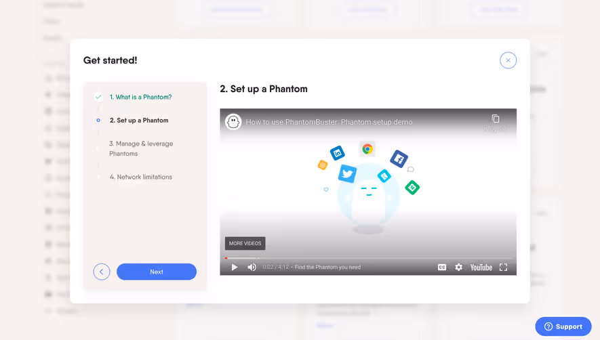Open the Support help button

[x=563, y=326]
